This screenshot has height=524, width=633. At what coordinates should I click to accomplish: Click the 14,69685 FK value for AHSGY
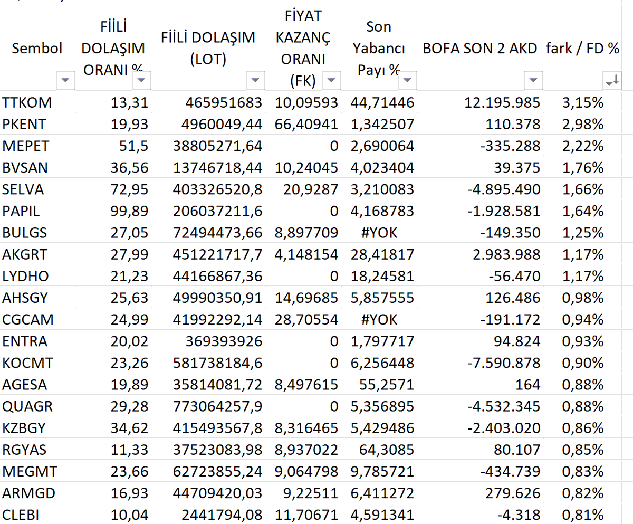point(306,298)
